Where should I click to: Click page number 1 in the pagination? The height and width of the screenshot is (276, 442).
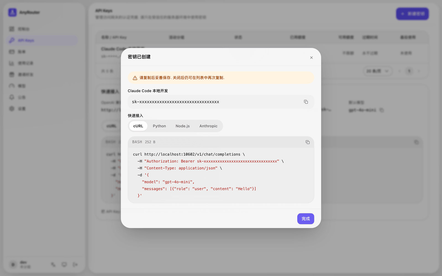point(409,71)
